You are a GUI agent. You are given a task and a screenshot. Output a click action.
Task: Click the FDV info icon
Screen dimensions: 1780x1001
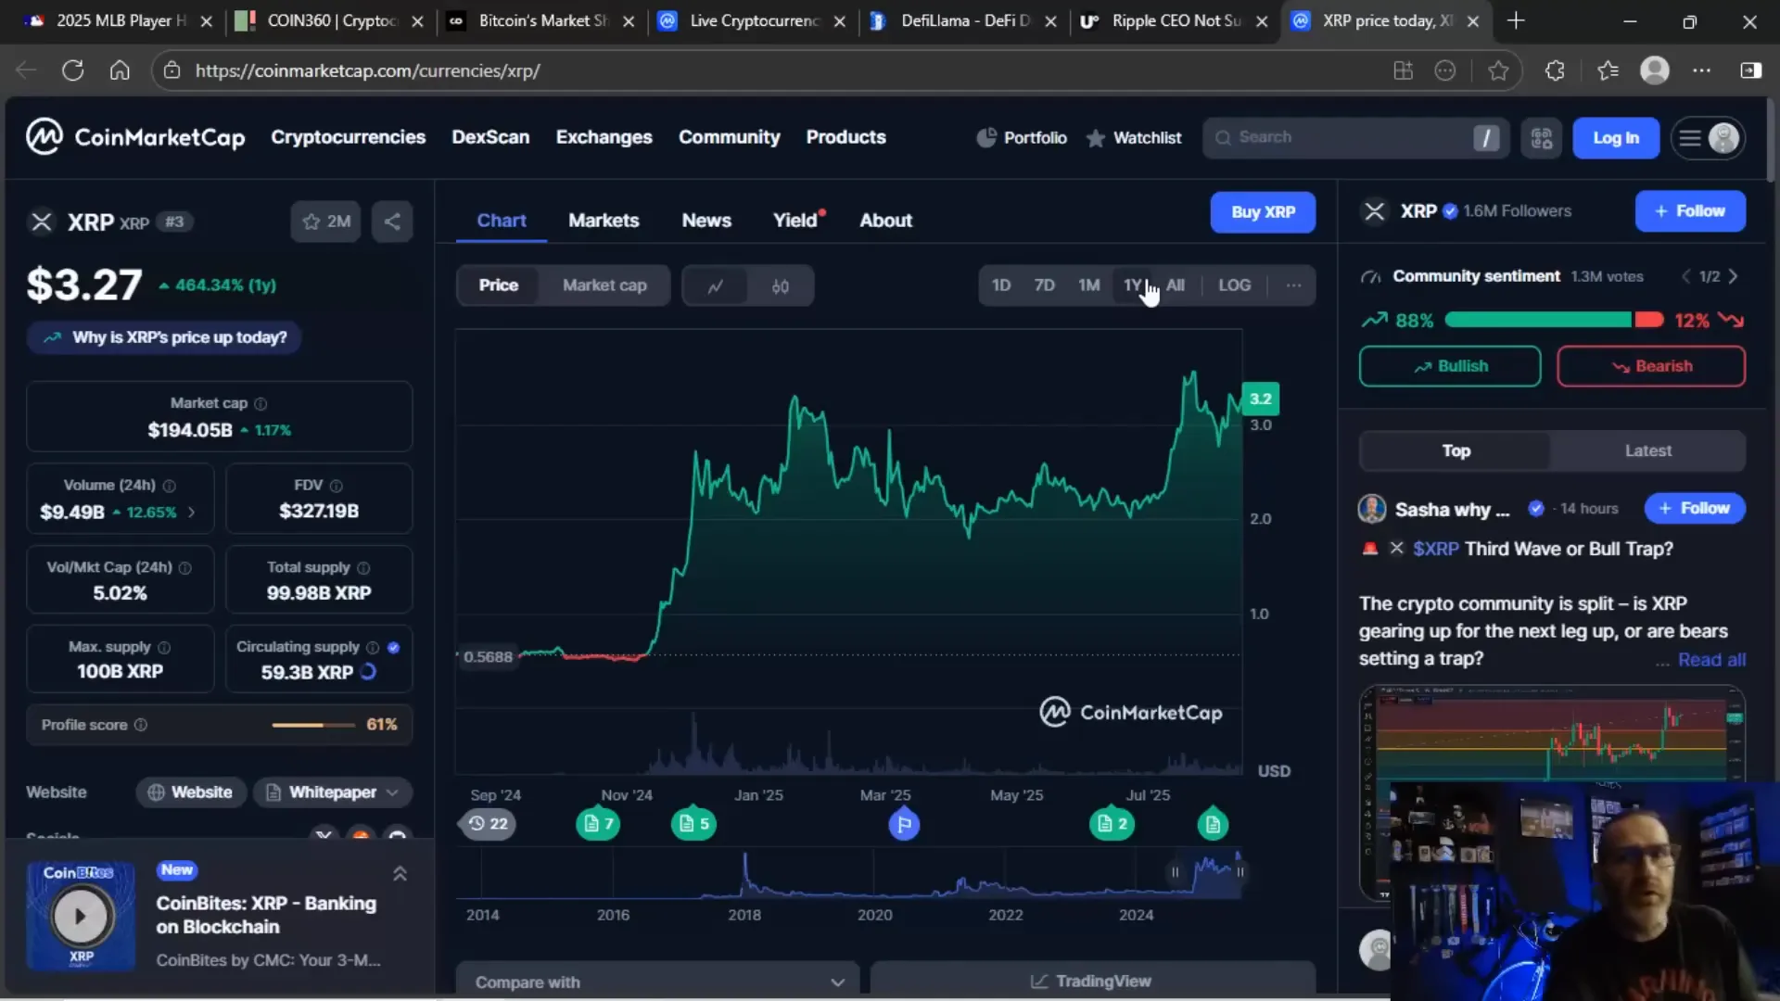(336, 486)
